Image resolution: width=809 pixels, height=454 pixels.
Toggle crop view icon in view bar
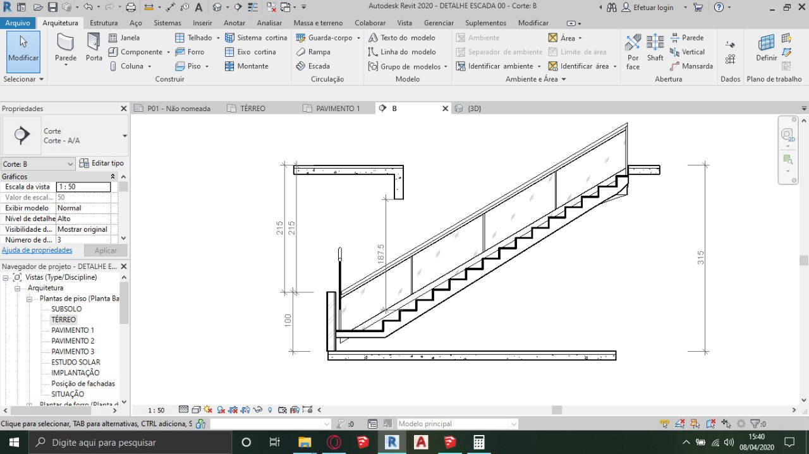[x=233, y=410]
